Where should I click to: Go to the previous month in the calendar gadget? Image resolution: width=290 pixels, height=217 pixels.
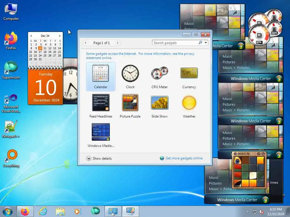coord(31,36)
